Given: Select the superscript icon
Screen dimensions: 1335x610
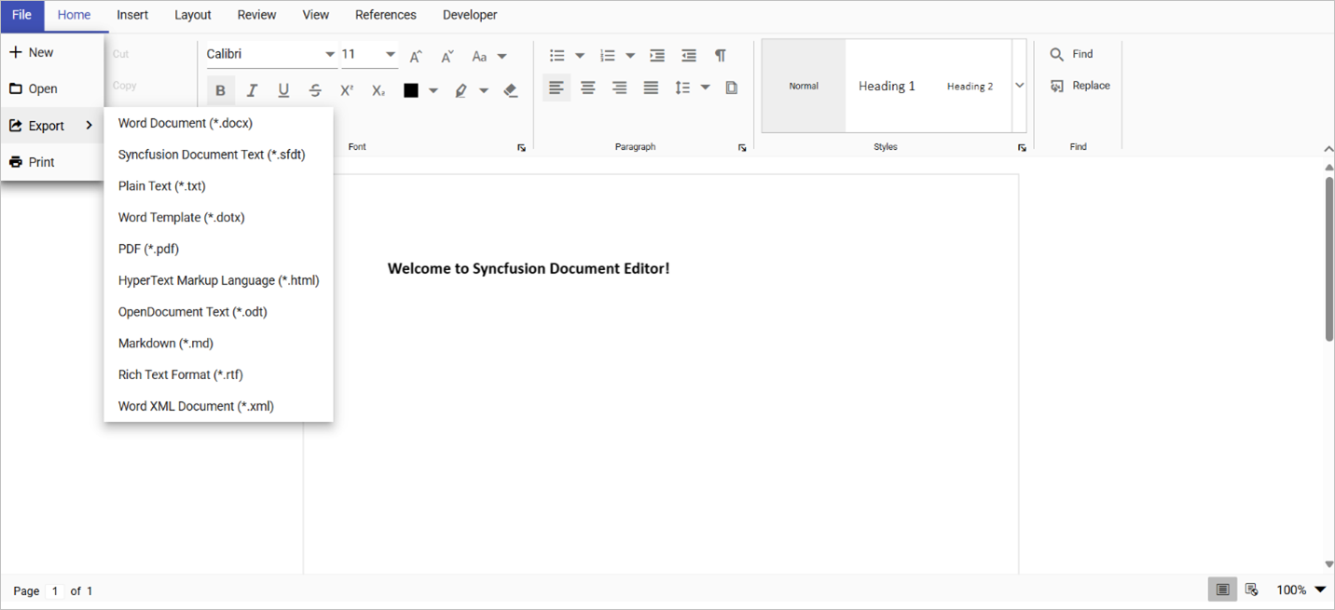Looking at the screenshot, I should click(346, 89).
